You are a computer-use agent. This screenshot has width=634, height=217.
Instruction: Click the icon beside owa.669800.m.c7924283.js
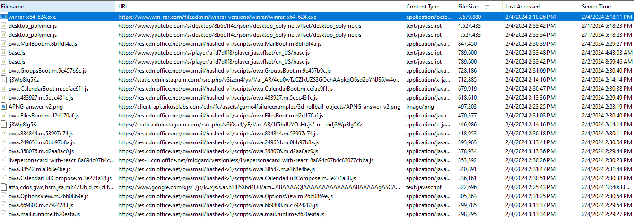[x=4, y=205]
